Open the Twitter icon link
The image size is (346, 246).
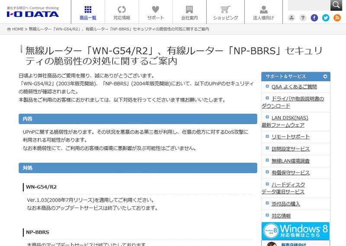(326, 18)
